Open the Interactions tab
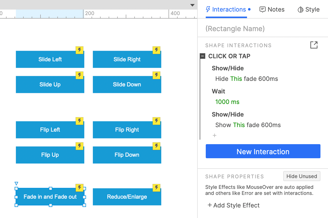 [x=226, y=10]
